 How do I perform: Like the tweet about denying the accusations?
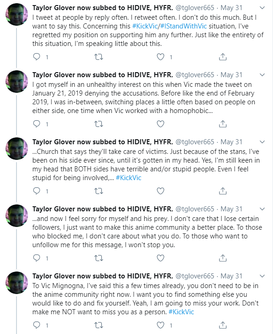[x=160, y=124]
